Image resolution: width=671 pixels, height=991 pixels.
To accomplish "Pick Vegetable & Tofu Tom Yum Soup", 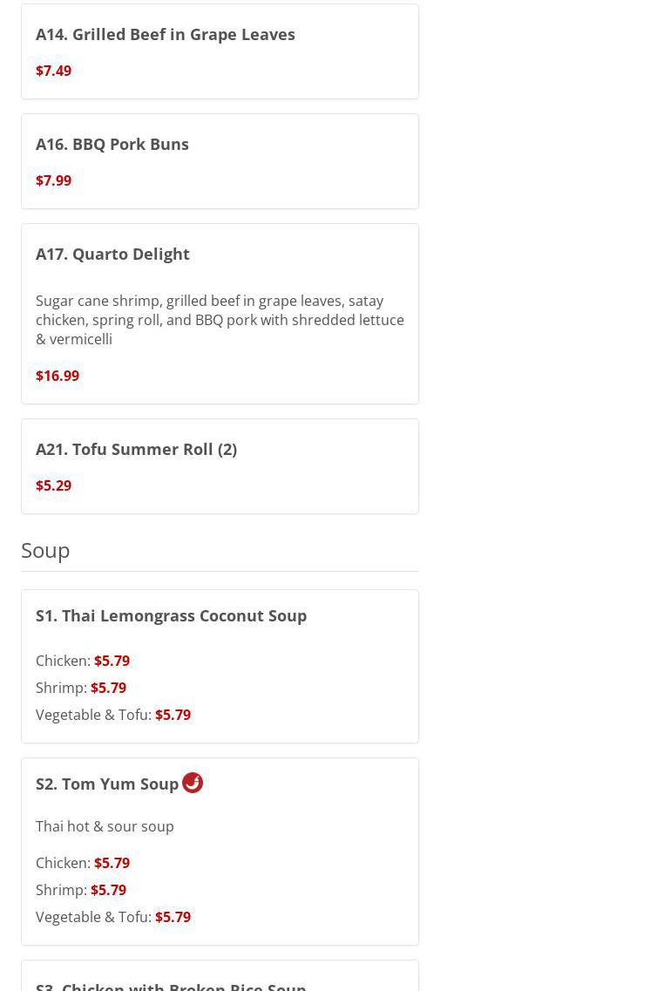I will [113, 917].
